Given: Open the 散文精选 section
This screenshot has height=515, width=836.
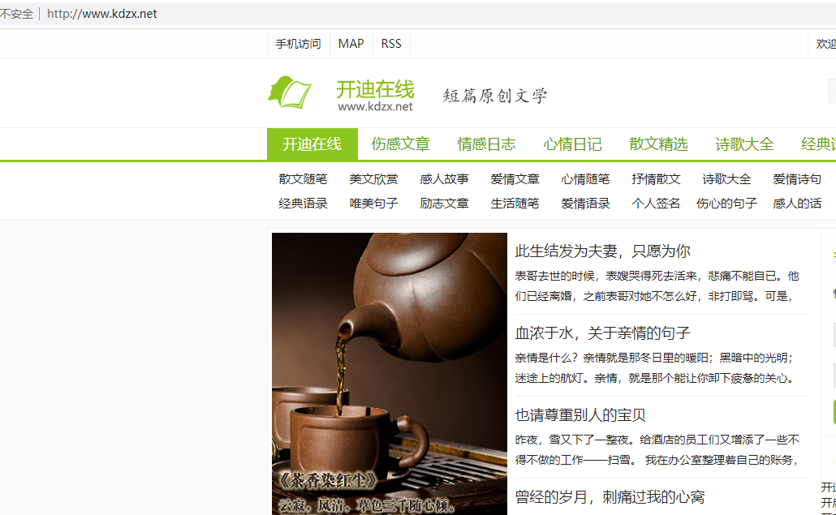Looking at the screenshot, I should [657, 144].
